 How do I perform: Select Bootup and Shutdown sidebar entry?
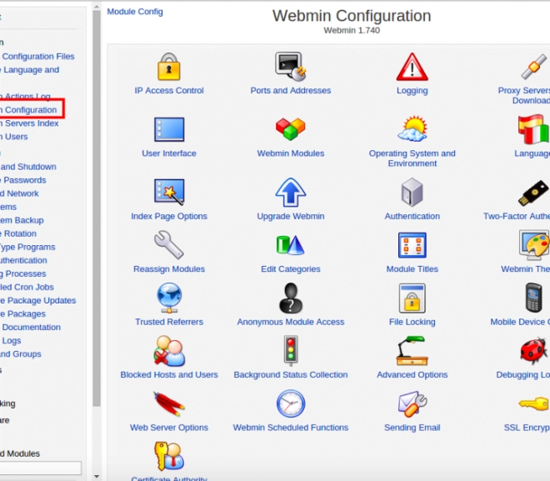[x=28, y=167]
